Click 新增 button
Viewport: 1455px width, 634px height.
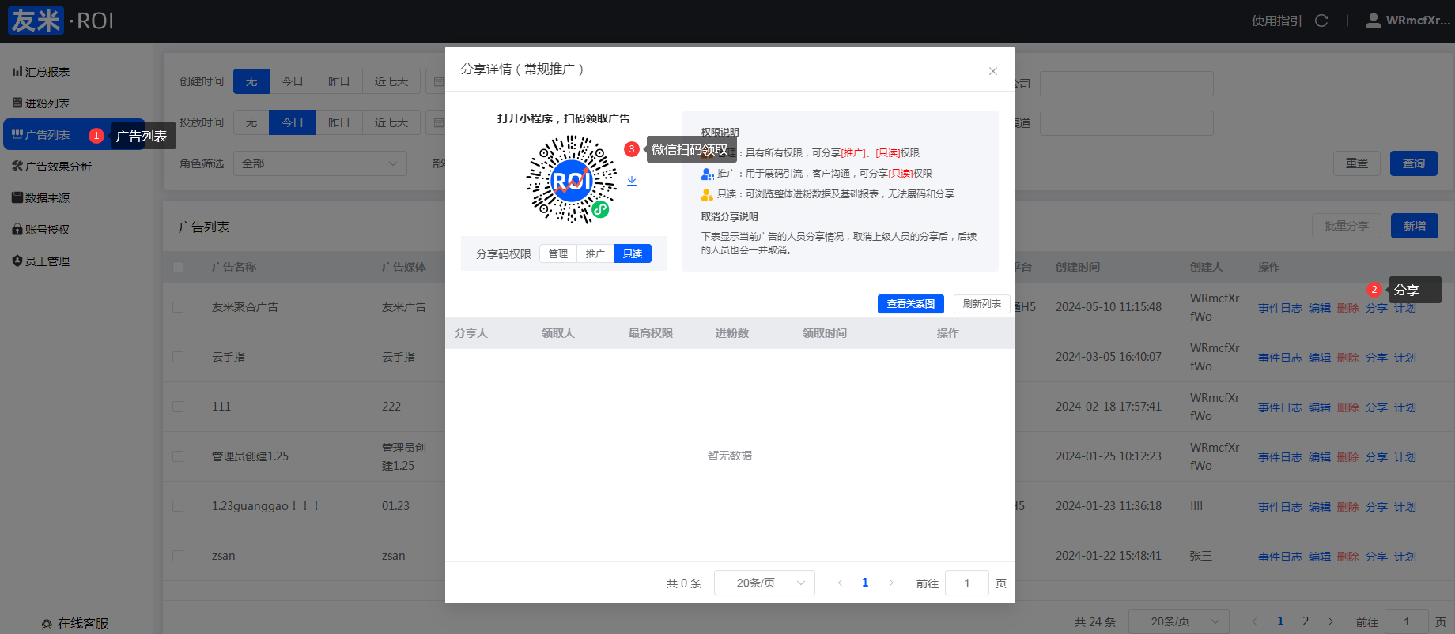(x=1415, y=226)
